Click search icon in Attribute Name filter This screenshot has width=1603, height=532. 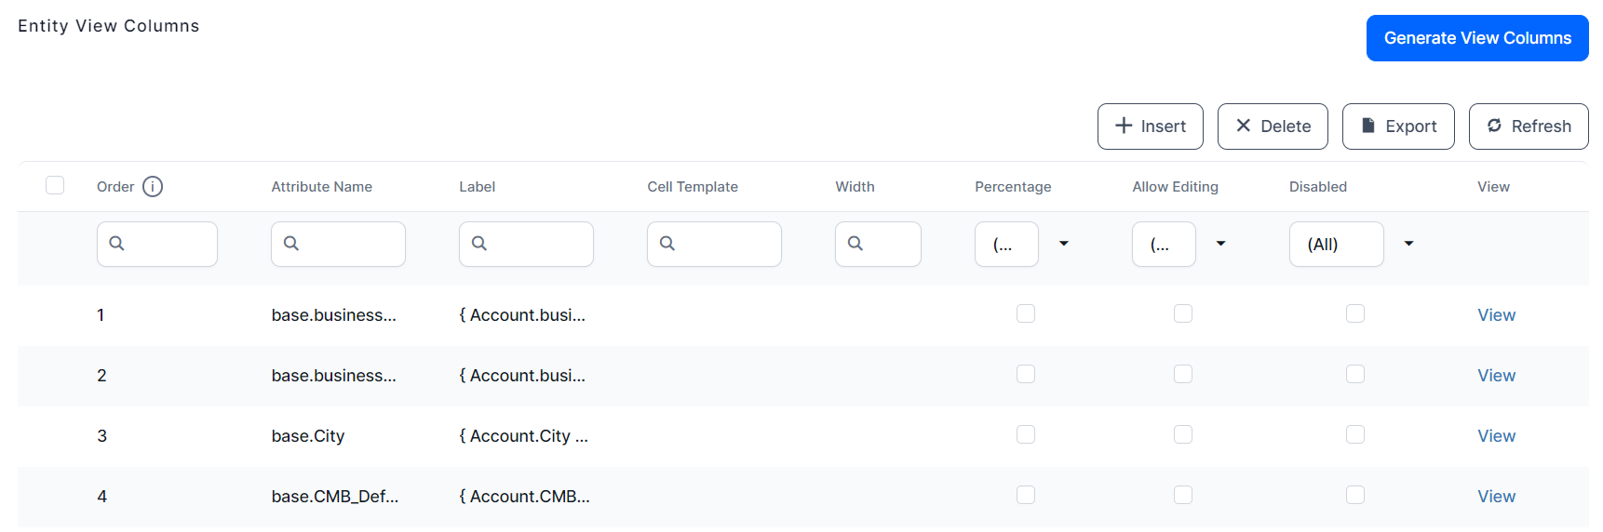click(x=291, y=244)
